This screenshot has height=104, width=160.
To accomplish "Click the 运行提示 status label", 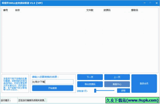I will pyautogui.click(x=6, y=100).
